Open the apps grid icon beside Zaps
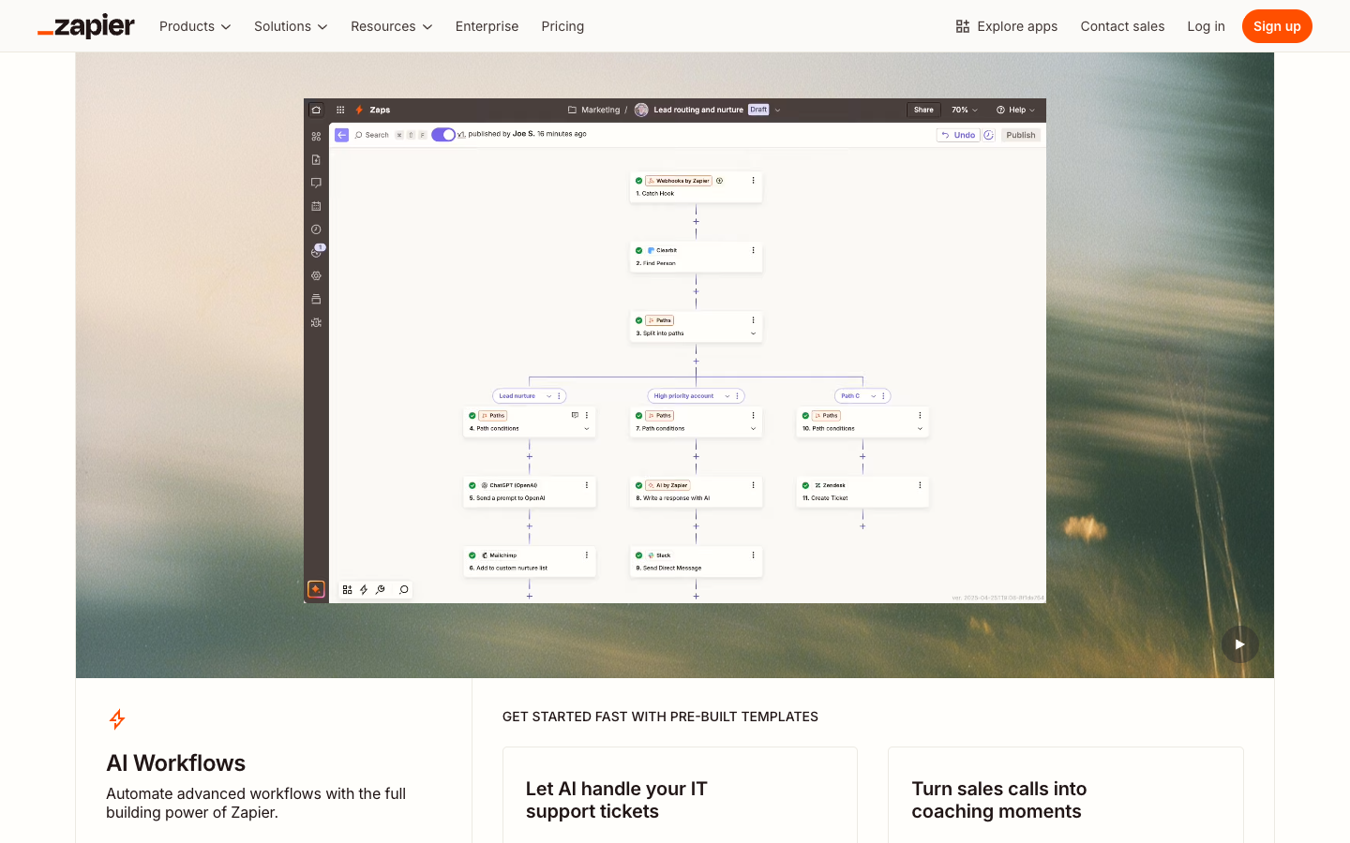 click(x=340, y=110)
